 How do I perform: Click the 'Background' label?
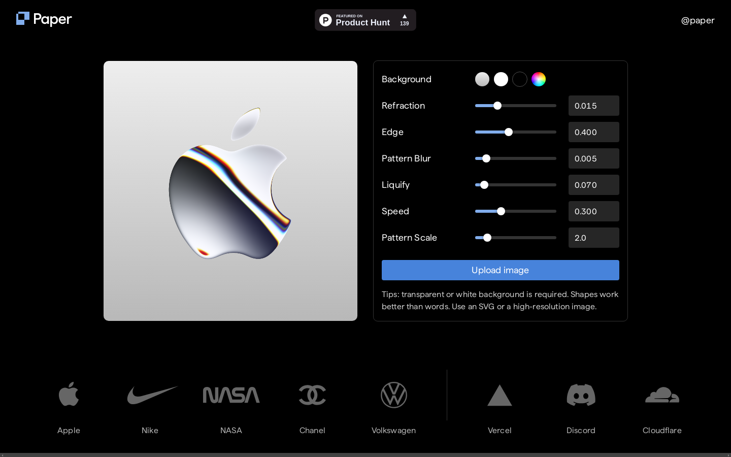point(407,79)
